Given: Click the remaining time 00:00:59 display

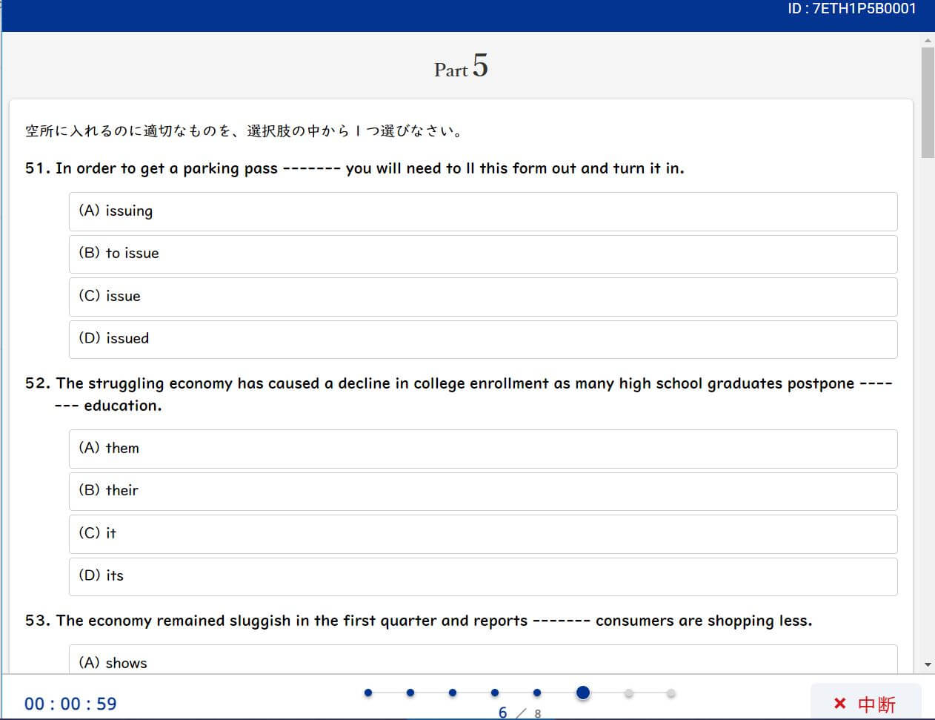Looking at the screenshot, I should [70, 704].
